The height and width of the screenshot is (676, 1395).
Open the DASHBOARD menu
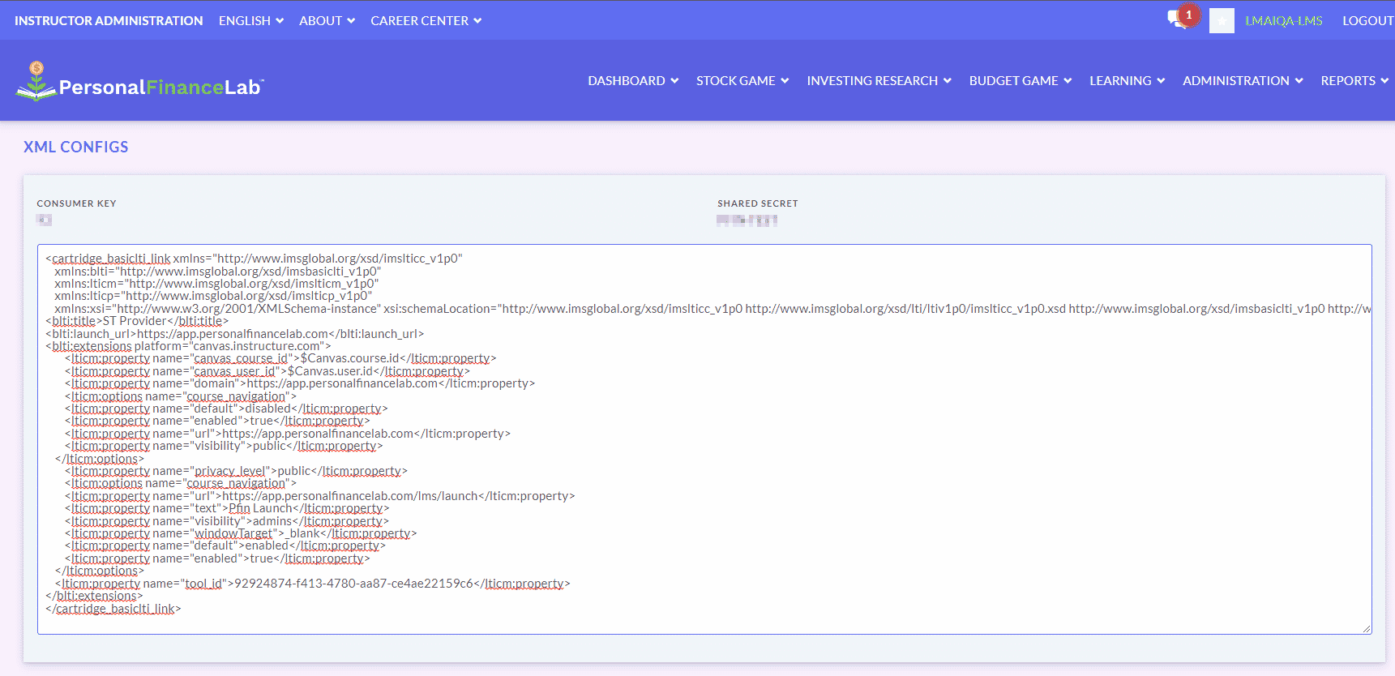pyautogui.click(x=633, y=80)
